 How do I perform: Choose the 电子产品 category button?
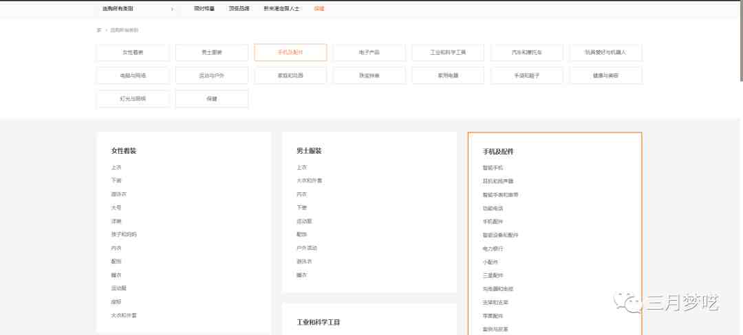[x=369, y=52]
